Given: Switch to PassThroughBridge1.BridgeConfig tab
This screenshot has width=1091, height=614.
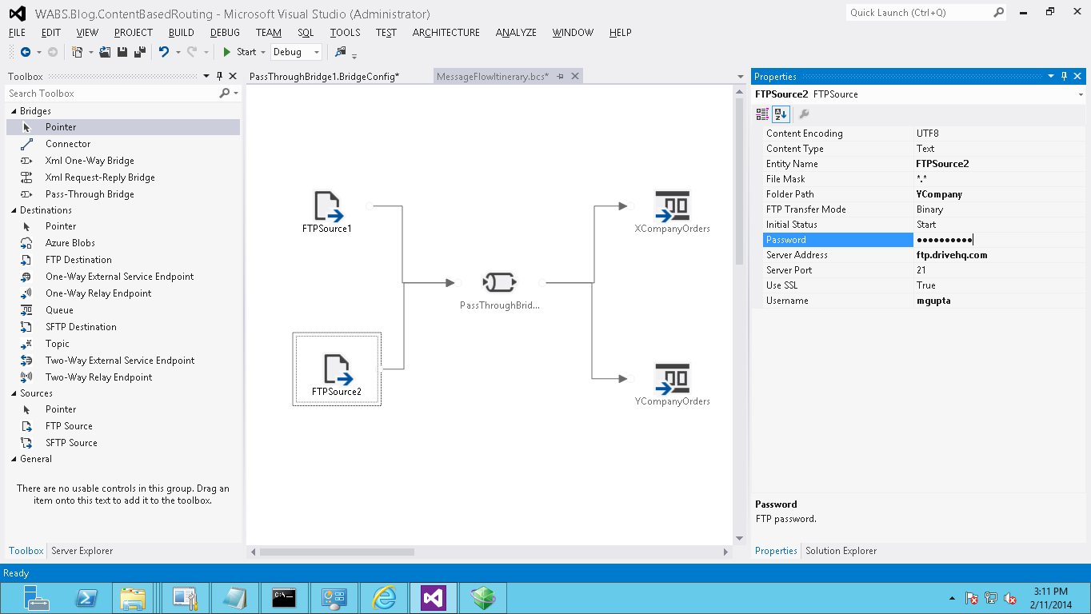Looking at the screenshot, I should click(325, 77).
